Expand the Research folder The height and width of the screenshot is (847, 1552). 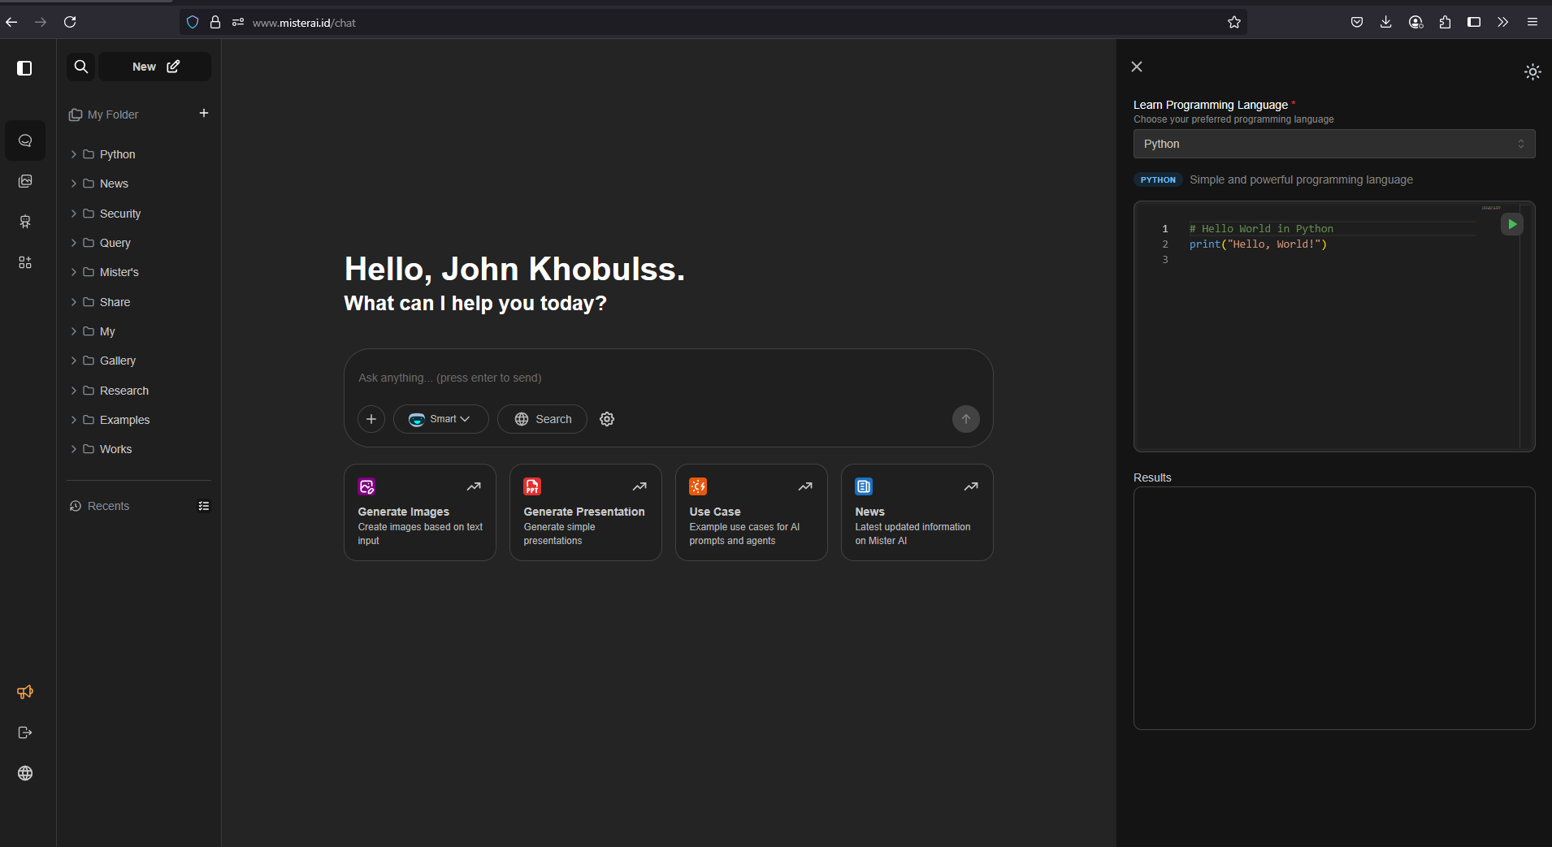click(124, 391)
